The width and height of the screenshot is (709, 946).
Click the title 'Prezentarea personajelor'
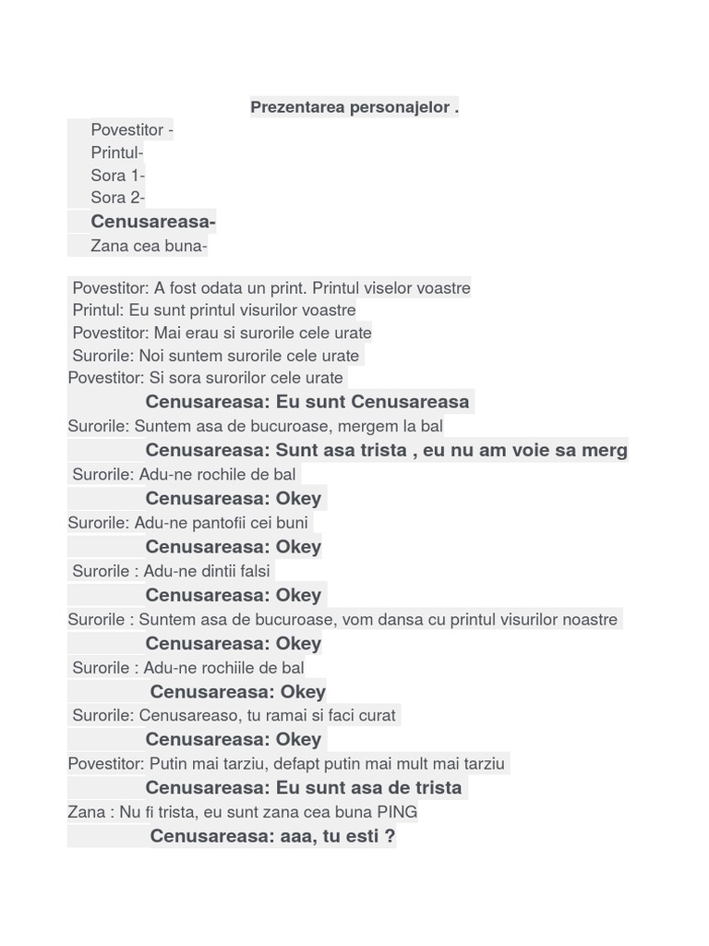(354, 107)
